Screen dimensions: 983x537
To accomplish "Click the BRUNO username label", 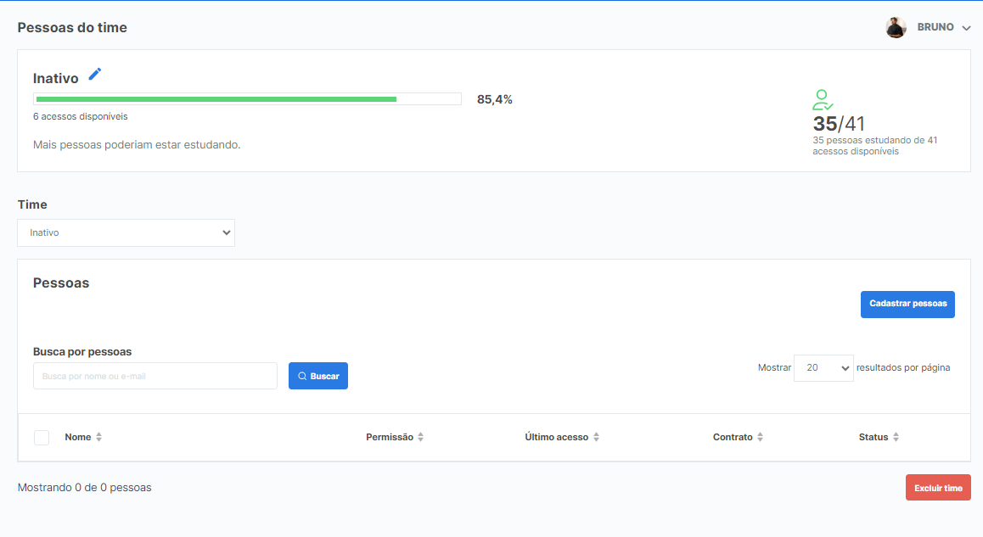I will [935, 28].
